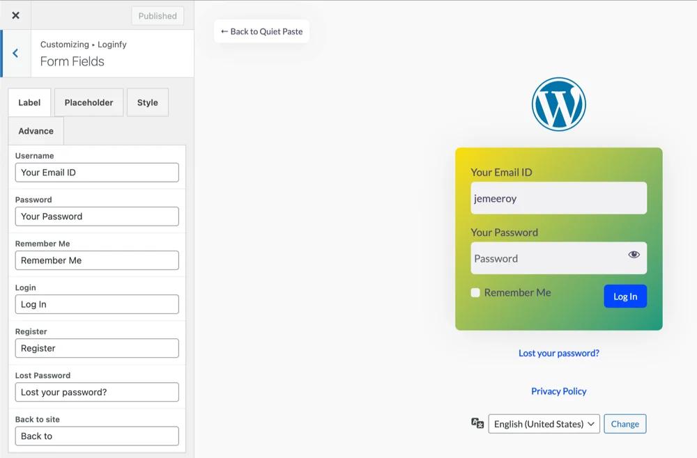Click the language translate icon

tap(477, 423)
